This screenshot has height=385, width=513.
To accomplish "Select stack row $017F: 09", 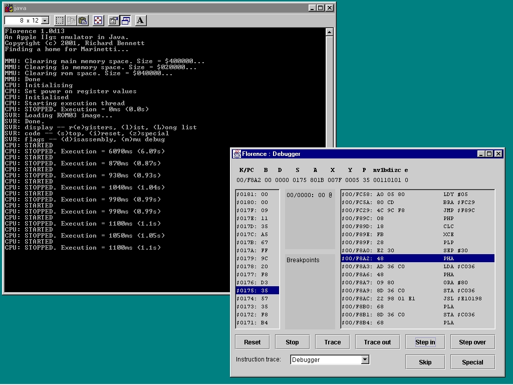I will tap(258, 210).
